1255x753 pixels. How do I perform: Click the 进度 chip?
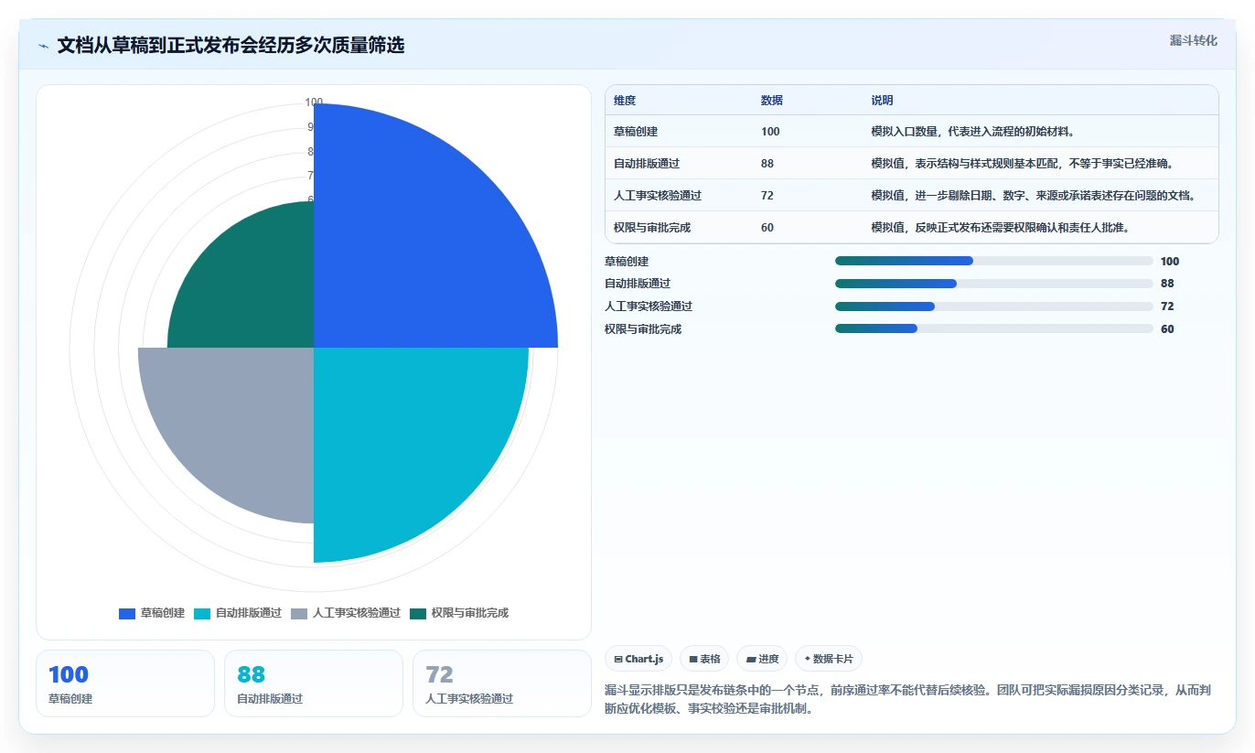tap(762, 659)
